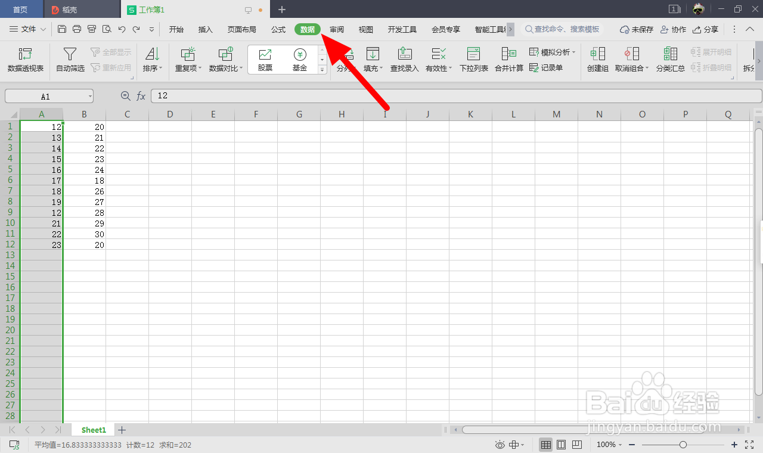Go to the first sheet navigation arrow

coord(12,430)
